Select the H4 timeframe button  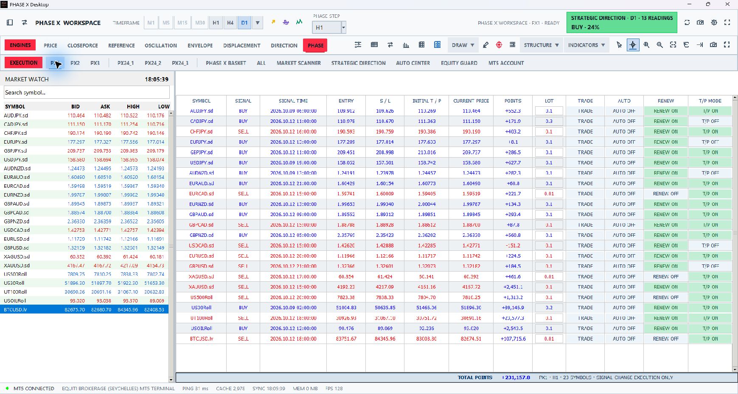click(230, 23)
